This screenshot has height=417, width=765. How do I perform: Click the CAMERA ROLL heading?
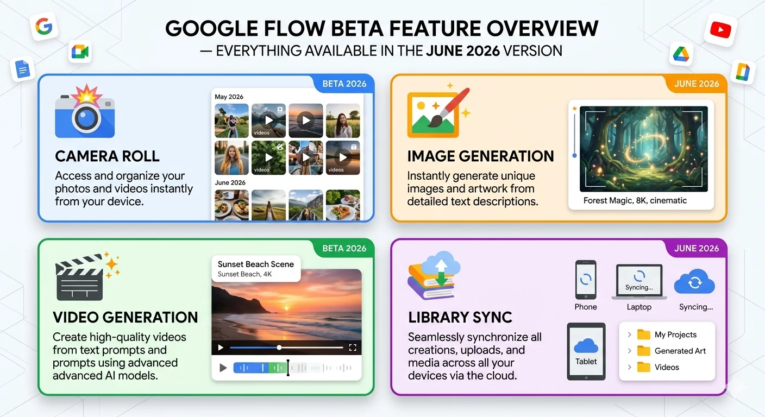pyautogui.click(x=108, y=156)
